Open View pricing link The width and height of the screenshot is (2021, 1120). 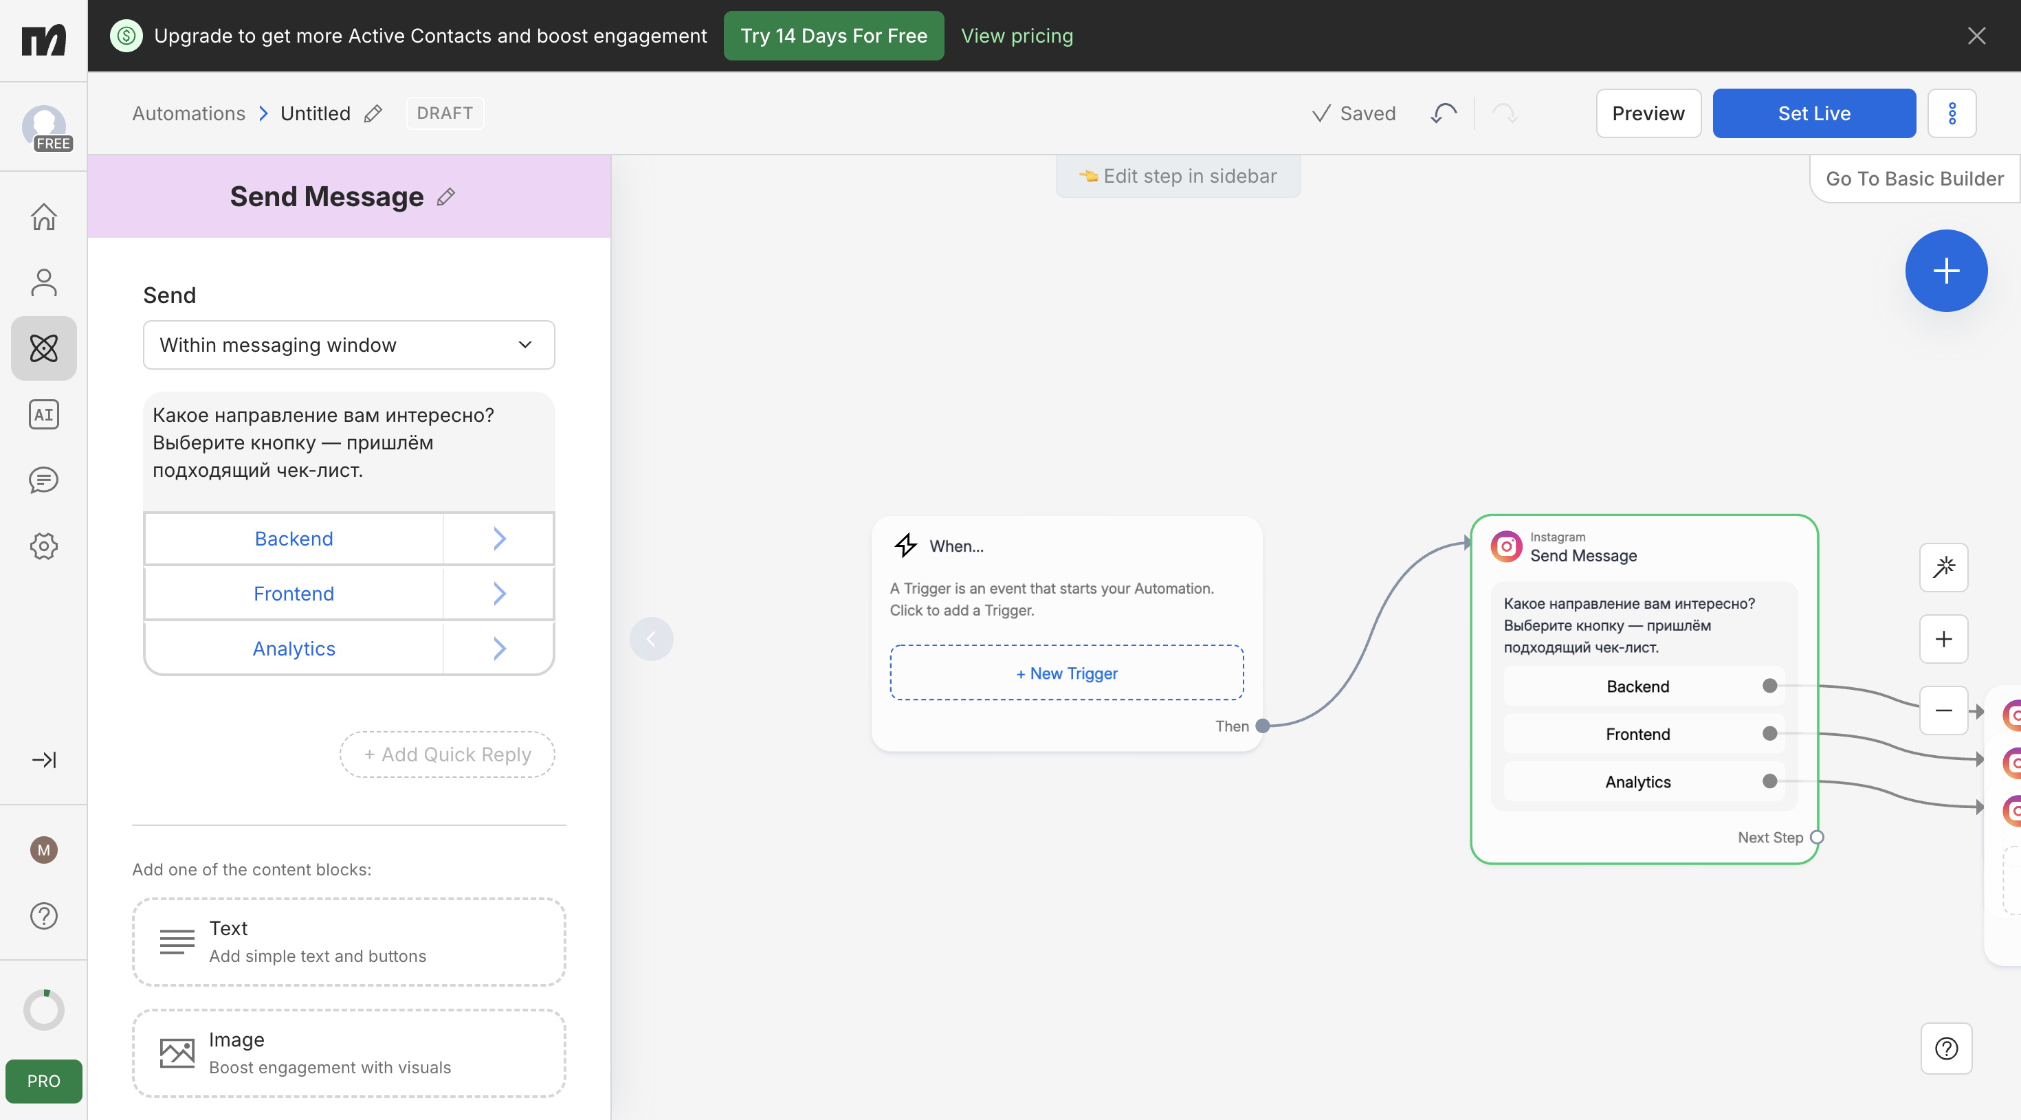click(1017, 36)
